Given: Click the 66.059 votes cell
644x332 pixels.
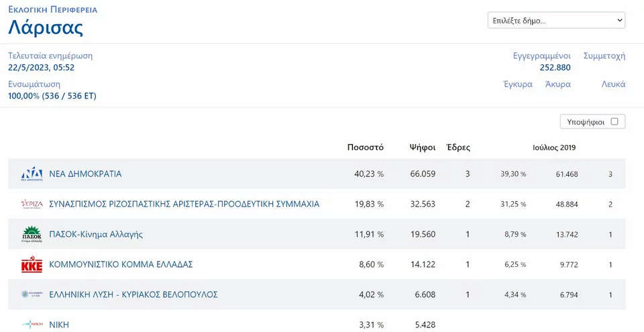Looking at the screenshot, I should tap(423, 174).
